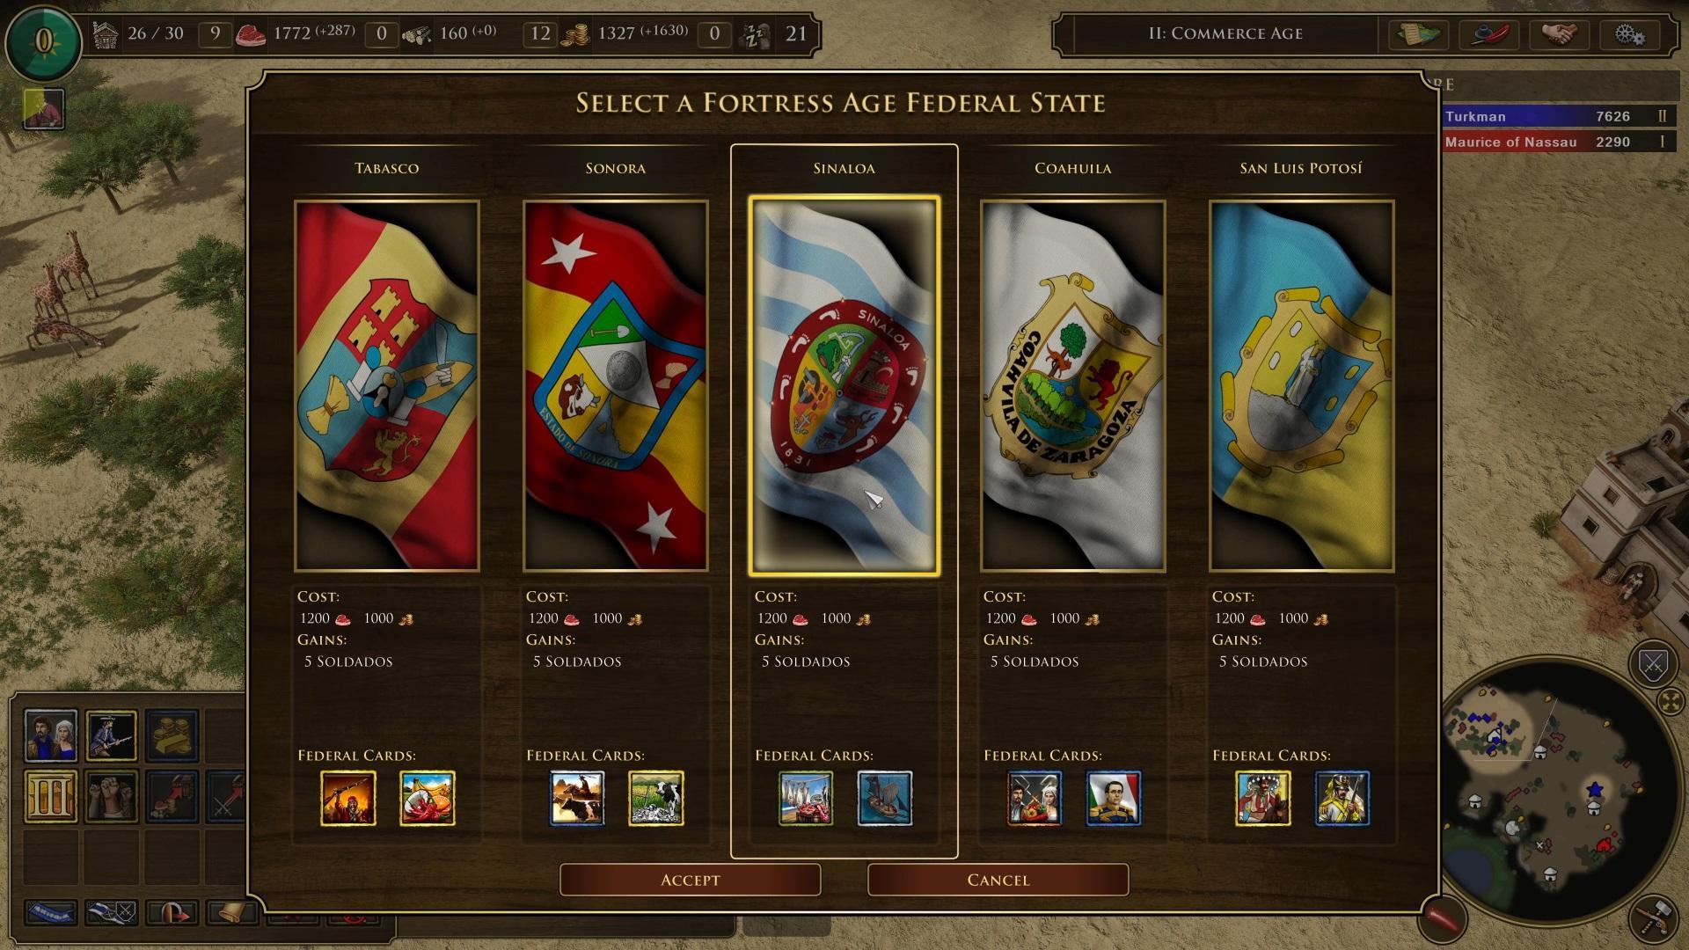Screen dimensions: 1689x950
Task: Select the Tabasco state flag
Action: coord(387,386)
